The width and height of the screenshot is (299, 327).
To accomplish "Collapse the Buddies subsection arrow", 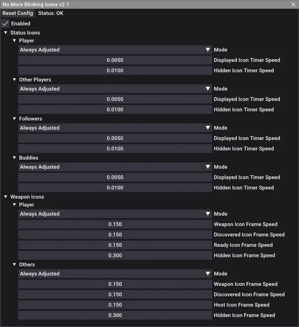I will [15, 158].
